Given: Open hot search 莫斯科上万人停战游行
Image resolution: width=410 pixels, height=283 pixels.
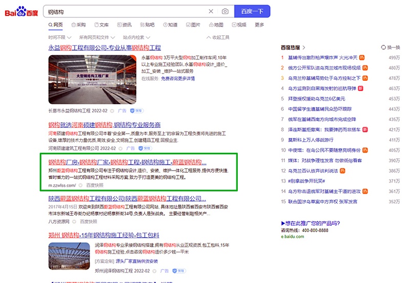Looking at the screenshot, I should coord(311,140).
